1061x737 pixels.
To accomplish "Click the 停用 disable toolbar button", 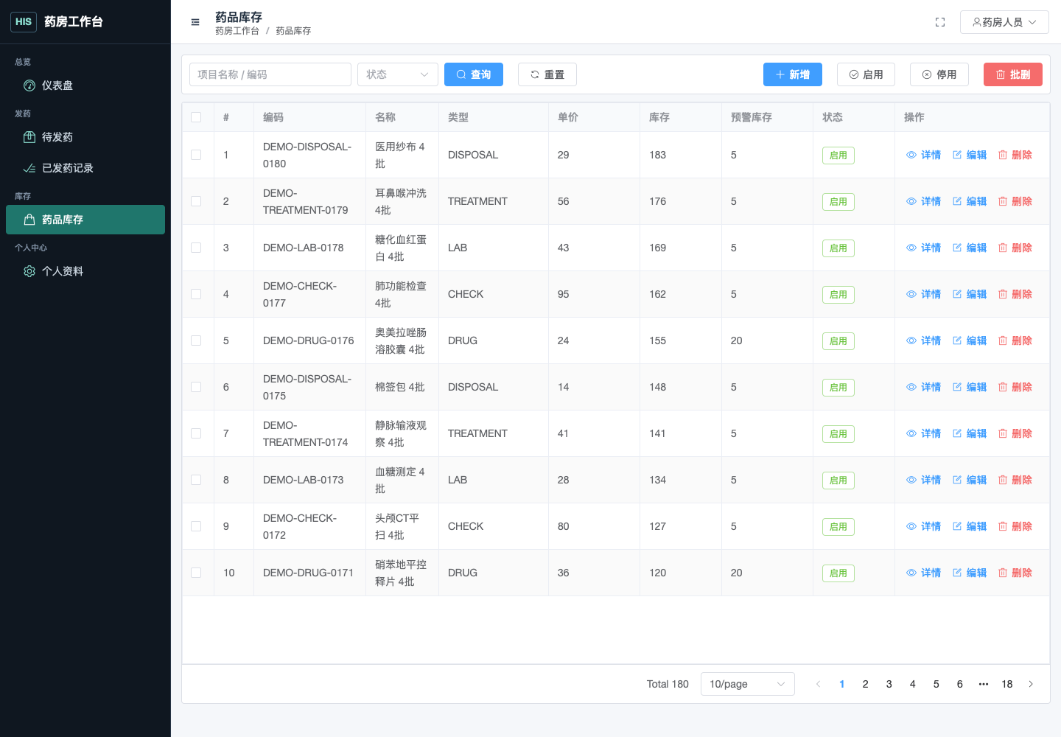I will (939, 74).
